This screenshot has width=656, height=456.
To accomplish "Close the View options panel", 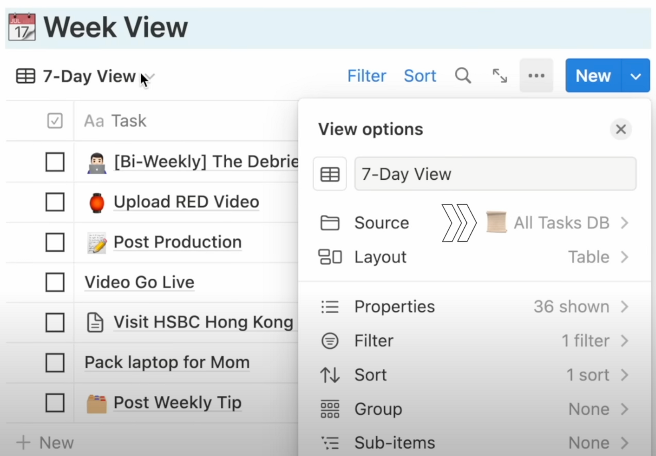I will [621, 129].
